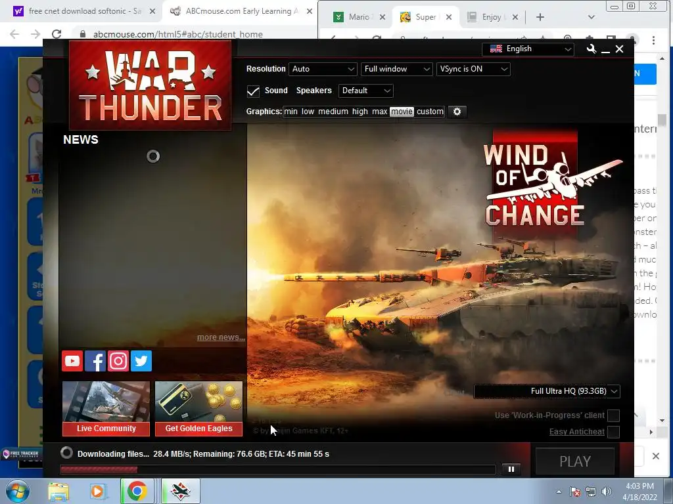Open the Full window mode dropdown
Viewport: 673px width, 504px height.
[x=396, y=69]
